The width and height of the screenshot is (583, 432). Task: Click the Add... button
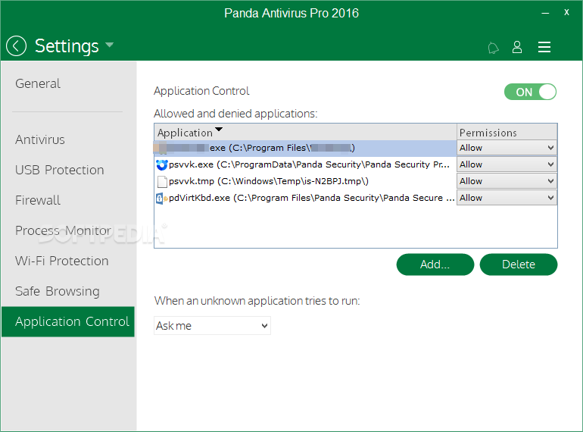point(435,265)
